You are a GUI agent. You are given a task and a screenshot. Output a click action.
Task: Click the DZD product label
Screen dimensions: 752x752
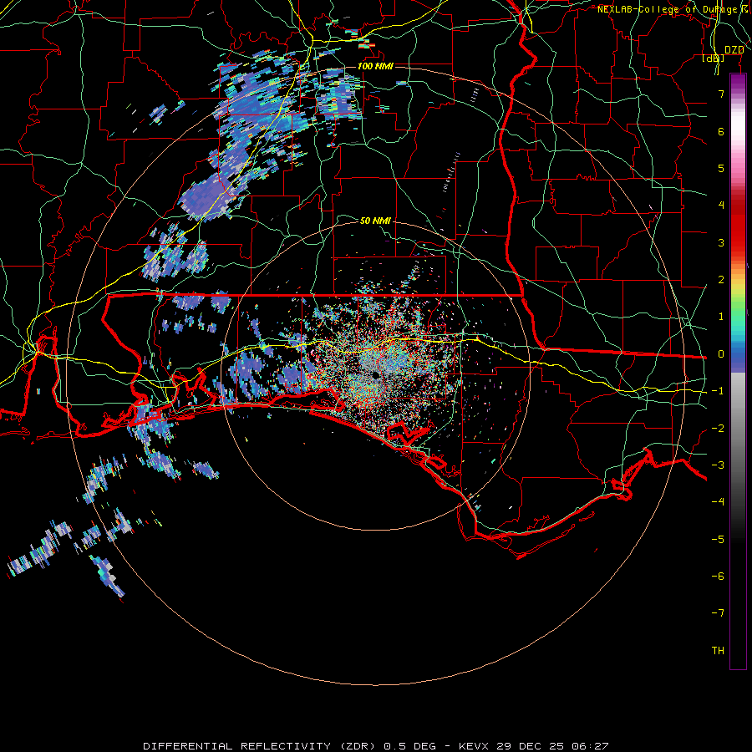(x=734, y=50)
